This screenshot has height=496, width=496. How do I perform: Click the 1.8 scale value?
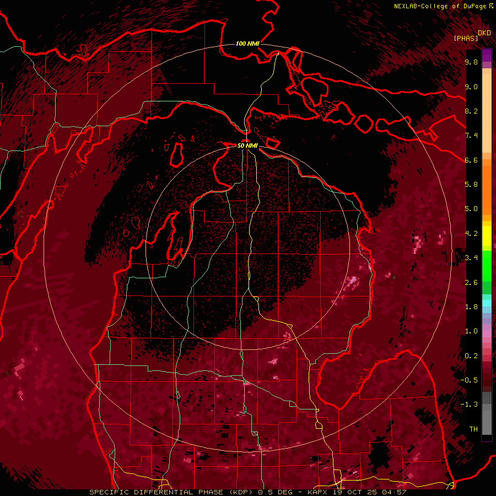pos(471,307)
